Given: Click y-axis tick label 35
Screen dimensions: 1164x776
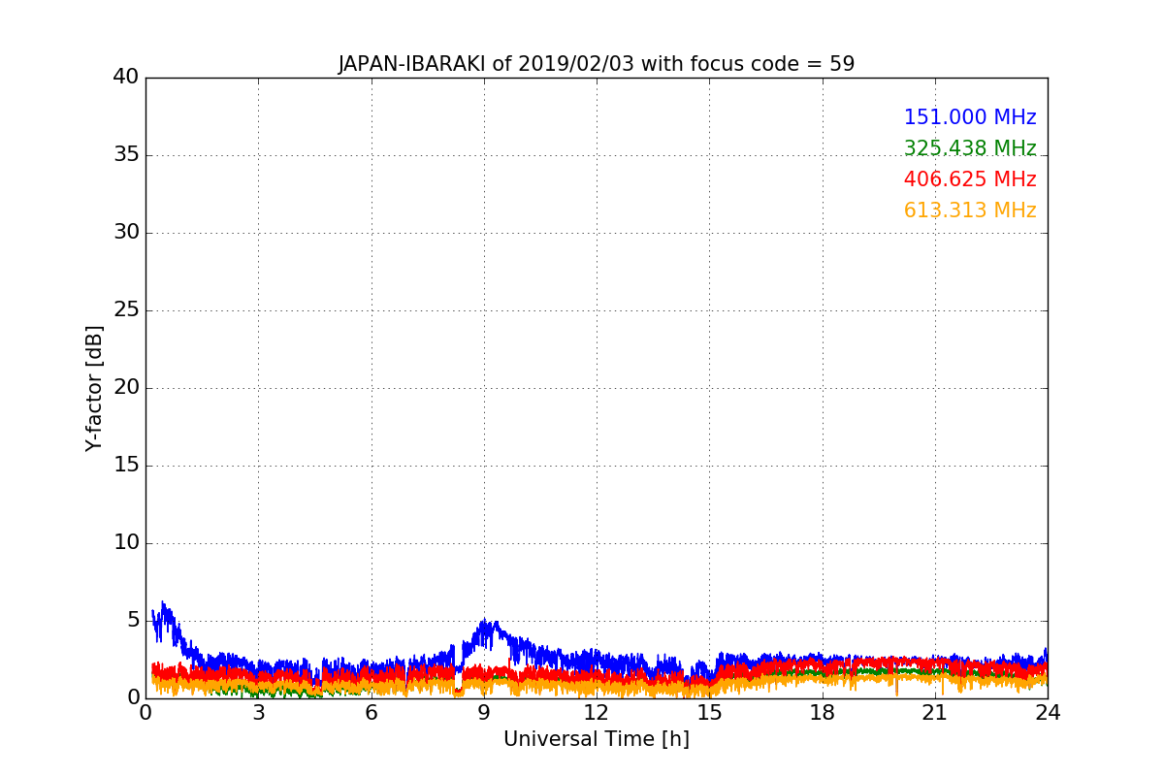Looking at the screenshot, I should pyautogui.click(x=126, y=154).
